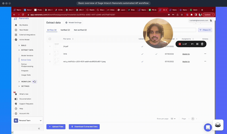Tick the select-all files checkbox
The image size is (227, 134).
pyautogui.click(x=50, y=39)
